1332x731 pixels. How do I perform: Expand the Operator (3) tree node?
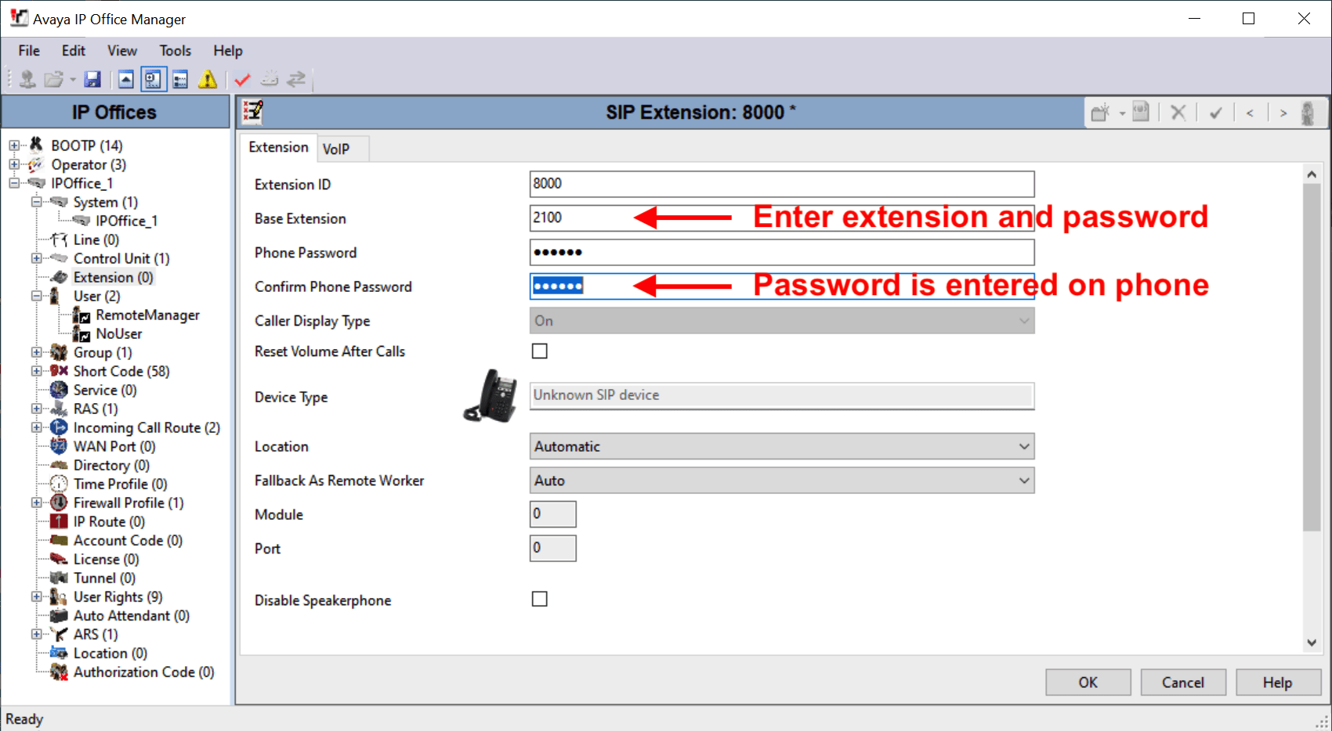tap(14, 164)
